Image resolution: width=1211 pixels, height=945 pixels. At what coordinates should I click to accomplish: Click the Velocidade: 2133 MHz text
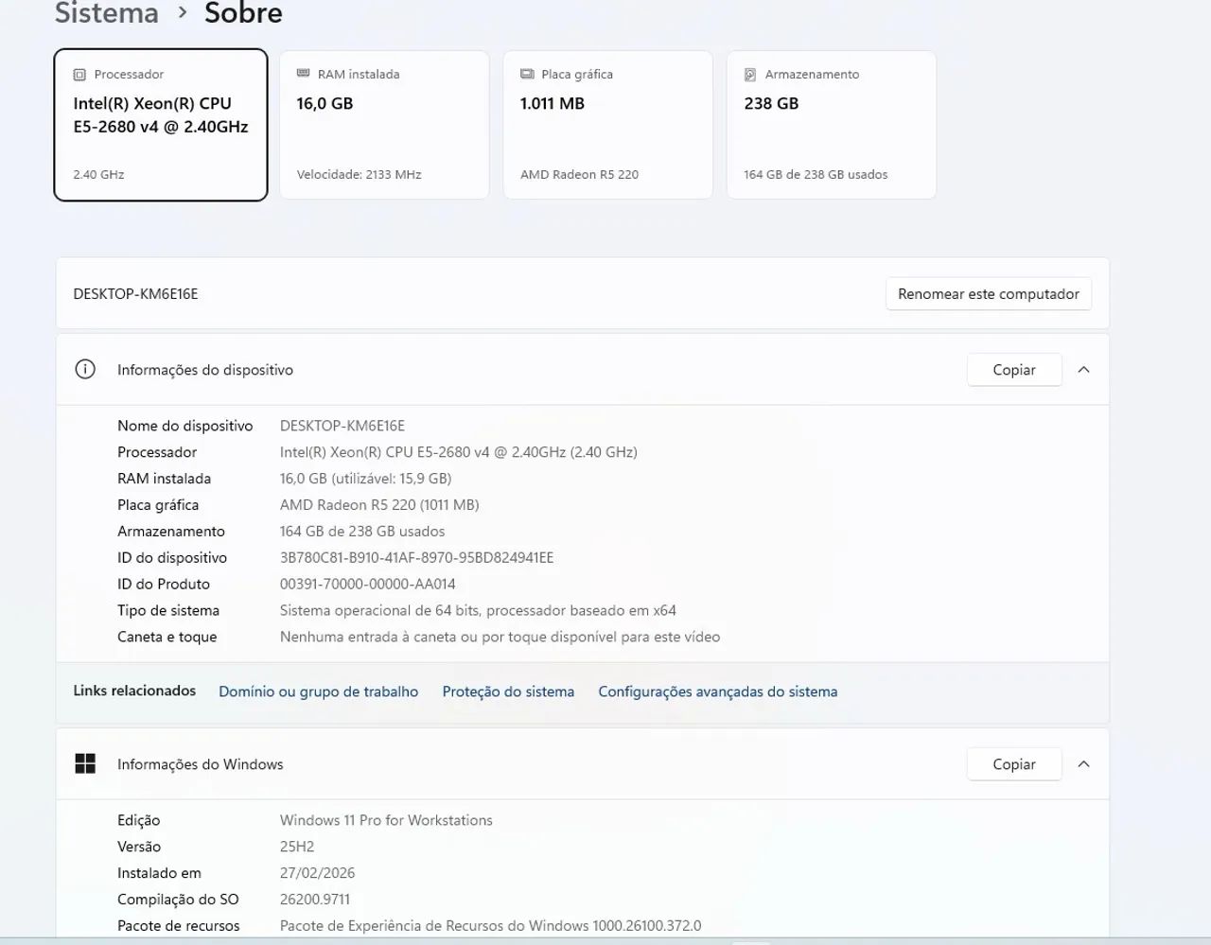[x=360, y=175]
